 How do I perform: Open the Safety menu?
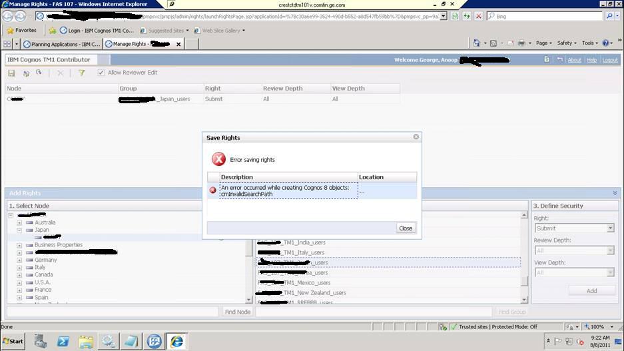click(567, 43)
